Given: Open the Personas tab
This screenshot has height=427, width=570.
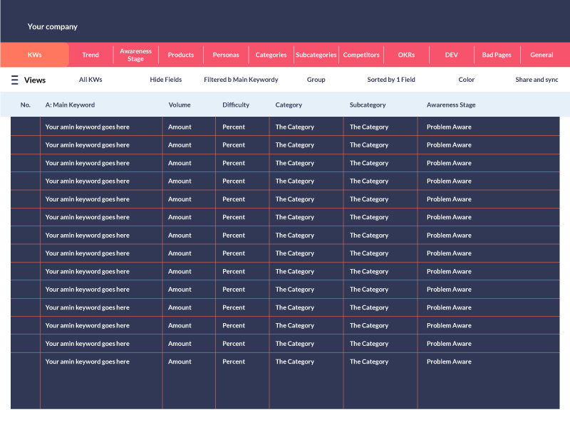Looking at the screenshot, I should (226, 55).
